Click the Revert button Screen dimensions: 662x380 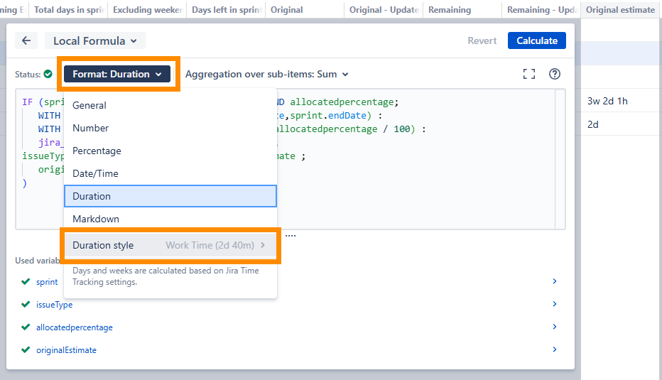(x=482, y=40)
